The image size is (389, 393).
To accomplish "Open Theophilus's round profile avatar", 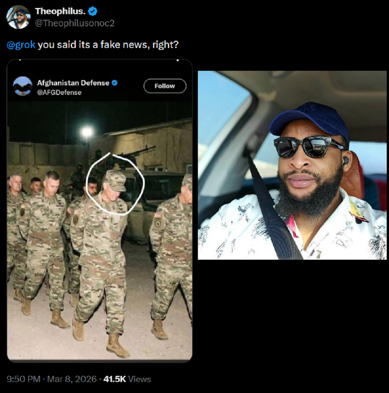I will pyautogui.click(x=18, y=17).
